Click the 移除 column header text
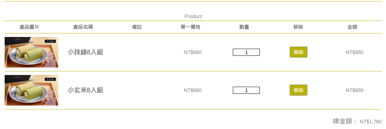This screenshot has width=386, height=129. point(298,27)
